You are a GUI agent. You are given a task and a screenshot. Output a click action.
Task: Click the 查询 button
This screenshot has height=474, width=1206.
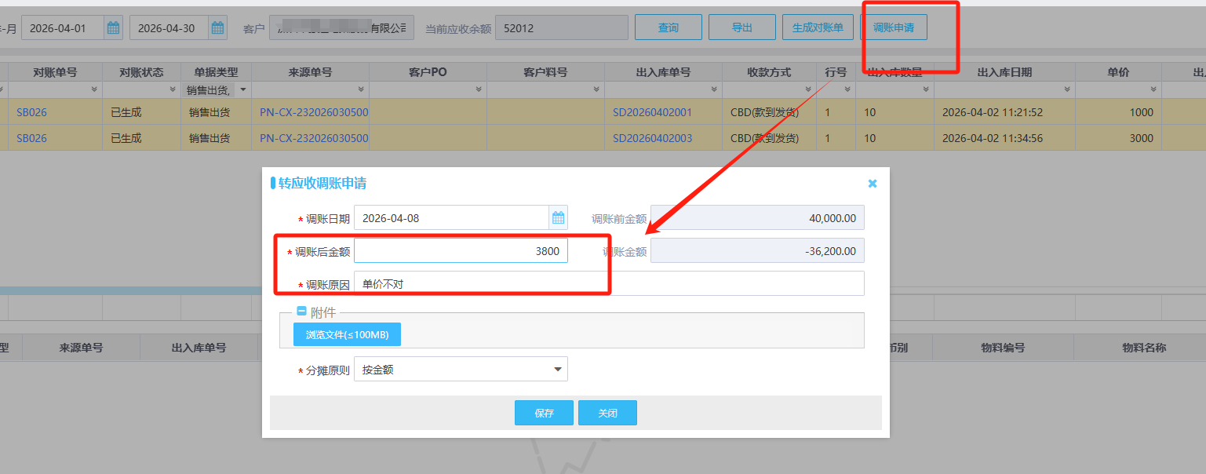point(669,27)
